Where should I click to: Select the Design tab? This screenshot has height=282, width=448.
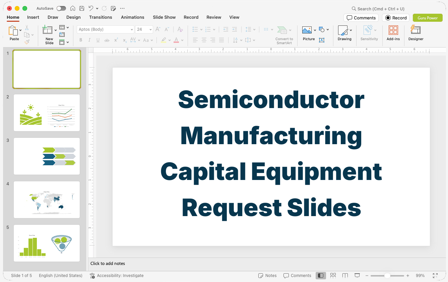click(73, 17)
